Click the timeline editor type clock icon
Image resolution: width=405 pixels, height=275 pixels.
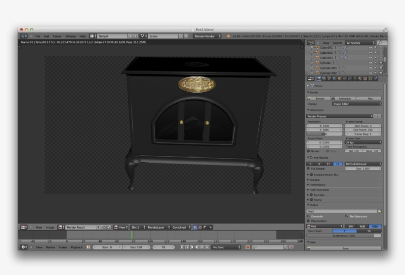coord(24,247)
